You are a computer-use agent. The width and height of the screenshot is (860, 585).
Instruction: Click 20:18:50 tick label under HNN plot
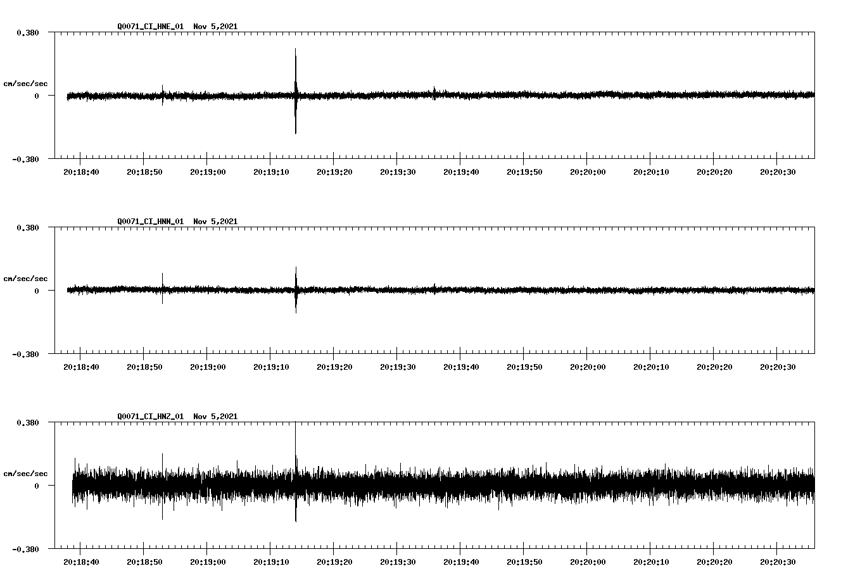(x=144, y=367)
